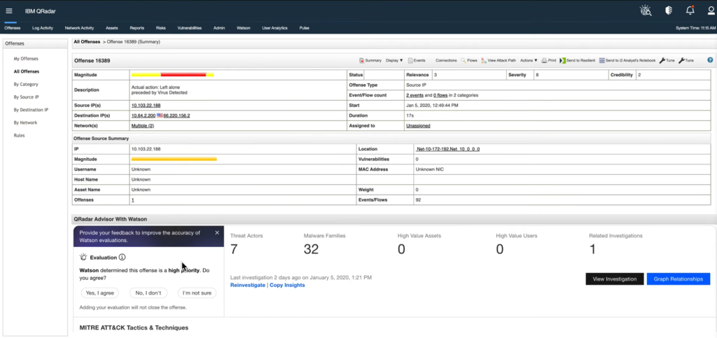Open View Attack Path
The image size is (717, 338).
pyautogui.click(x=499, y=60)
